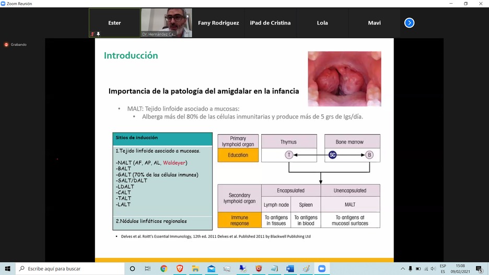
Task: Open File Explorer from the taskbar
Action: click(x=195, y=269)
